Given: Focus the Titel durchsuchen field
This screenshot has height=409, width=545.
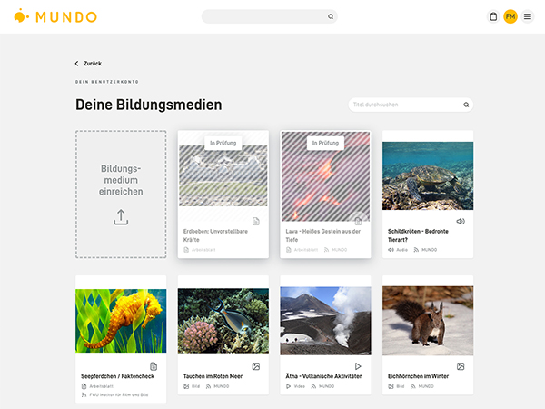Looking at the screenshot, I should pyautogui.click(x=411, y=105).
